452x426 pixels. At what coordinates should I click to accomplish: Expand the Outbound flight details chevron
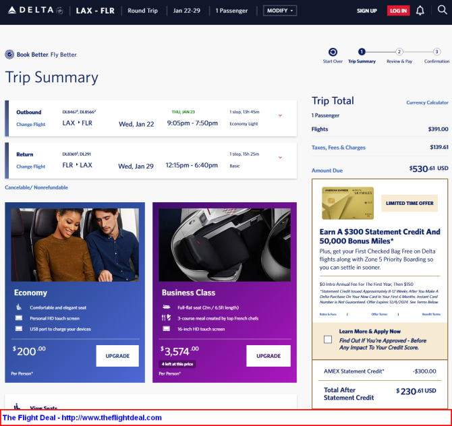(280, 115)
